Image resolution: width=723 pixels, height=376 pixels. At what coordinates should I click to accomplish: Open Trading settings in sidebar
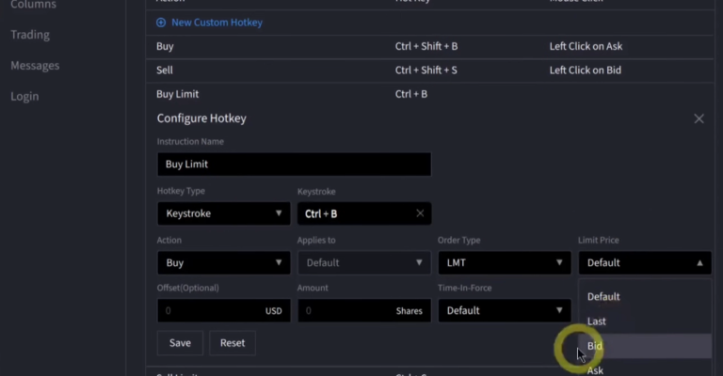point(30,35)
